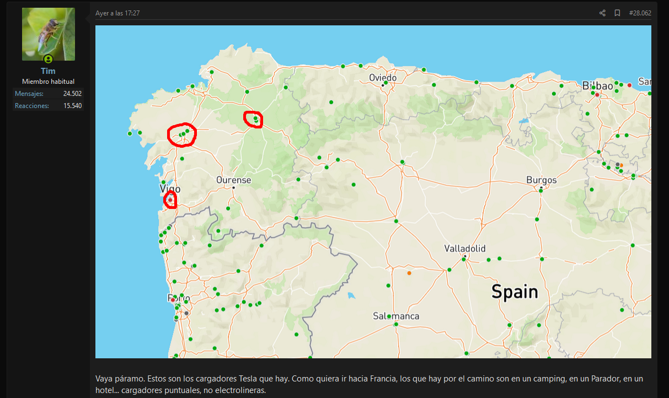Click the Mensajes label

[x=29, y=94]
